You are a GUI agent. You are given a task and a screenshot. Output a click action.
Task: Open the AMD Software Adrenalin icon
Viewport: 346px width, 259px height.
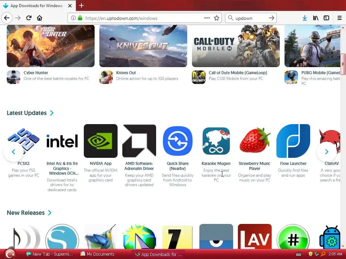click(x=139, y=141)
